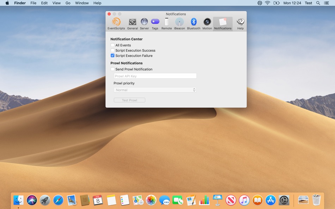Open the Window menu
Viewport: 335px width, 209px height.
82,3
